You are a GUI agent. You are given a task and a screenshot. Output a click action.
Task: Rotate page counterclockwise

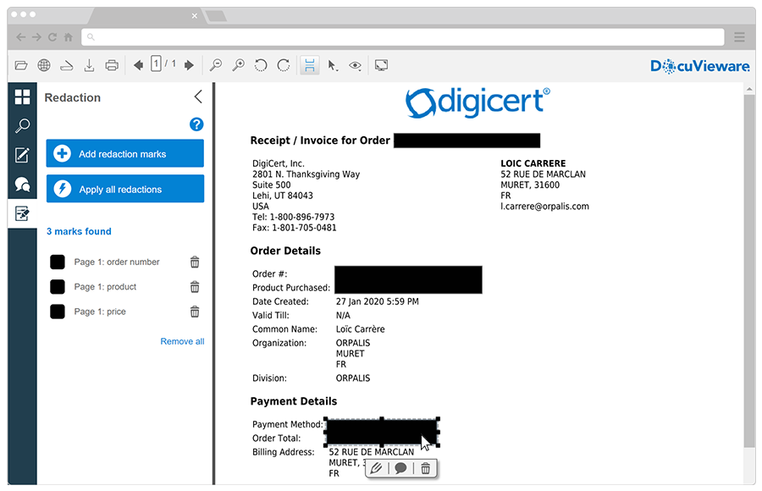pyautogui.click(x=261, y=65)
